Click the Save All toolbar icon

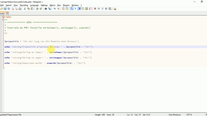pyautogui.click(x=9, y=9)
